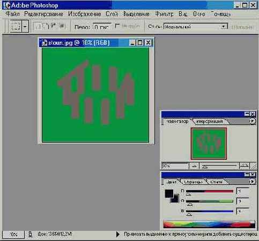The width and height of the screenshot is (259, 241).
Task: Open the Окно menu
Action: pyautogui.click(x=199, y=14)
